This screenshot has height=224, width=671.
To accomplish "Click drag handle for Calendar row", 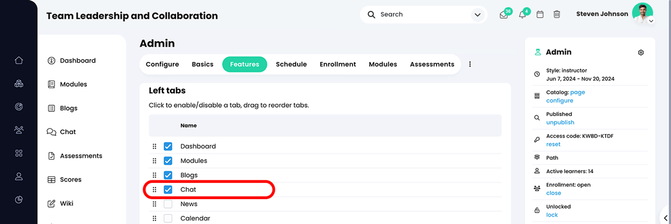I will coord(154,218).
